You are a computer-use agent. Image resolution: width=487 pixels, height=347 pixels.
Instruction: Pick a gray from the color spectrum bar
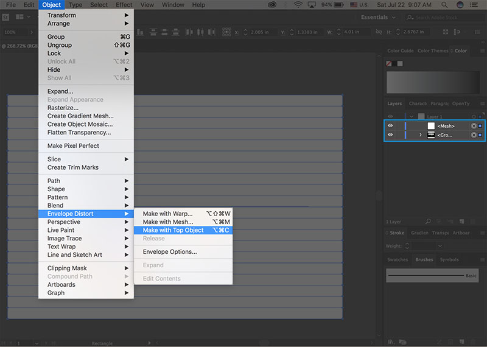coord(433,82)
